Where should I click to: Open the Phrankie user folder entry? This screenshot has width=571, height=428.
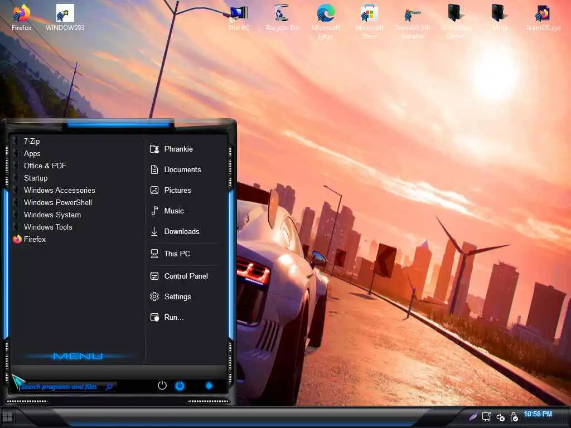(x=184, y=149)
